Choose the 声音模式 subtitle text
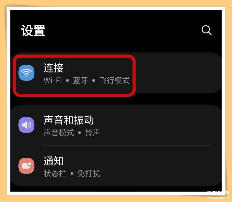This screenshot has width=232, height=202. 59,132
